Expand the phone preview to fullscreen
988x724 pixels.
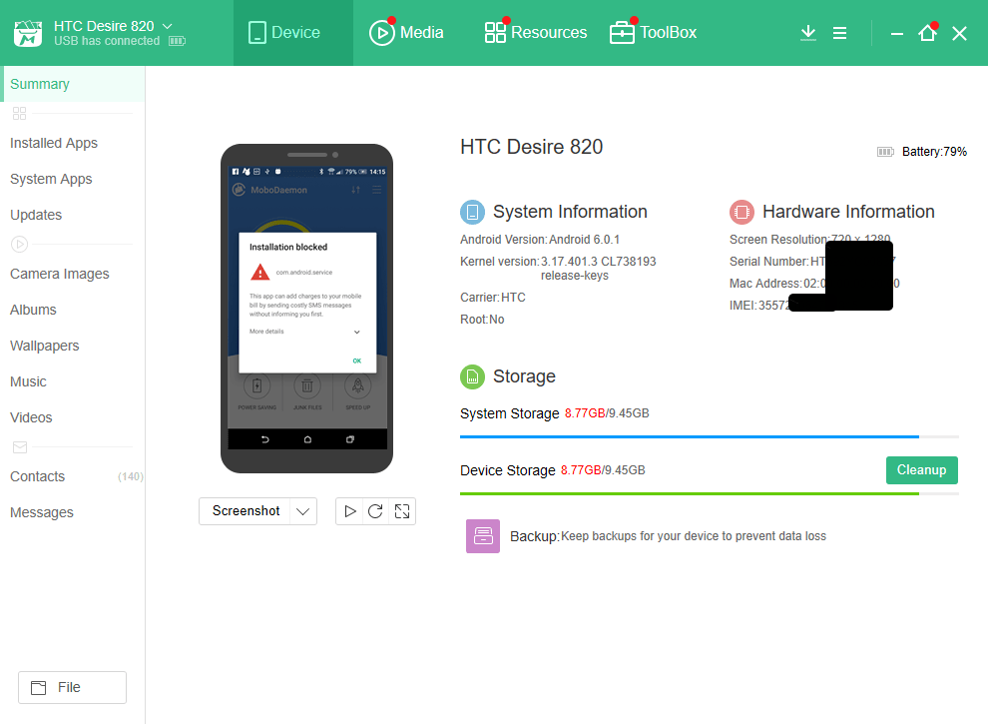click(x=402, y=511)
